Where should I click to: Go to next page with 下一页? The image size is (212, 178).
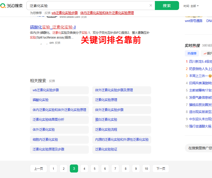click(161, 169)
